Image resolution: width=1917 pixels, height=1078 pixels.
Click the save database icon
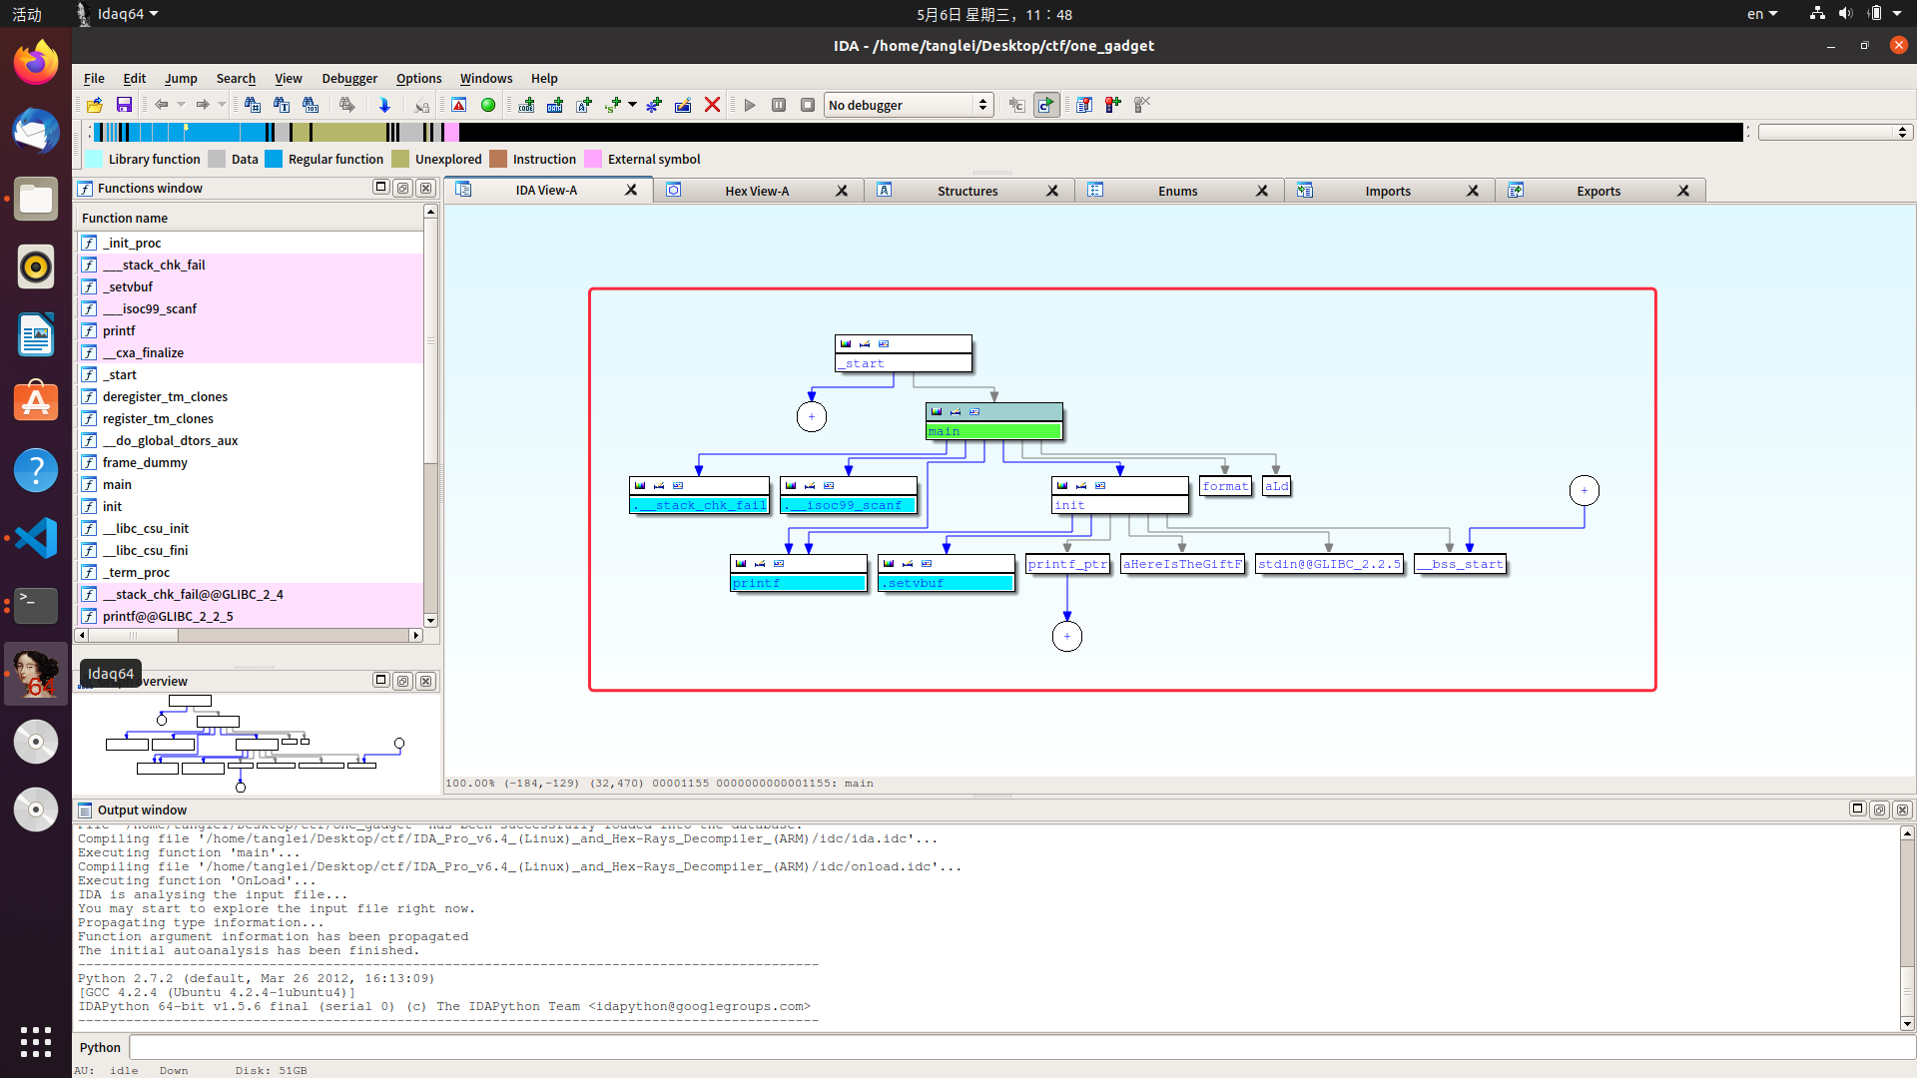tap(124, 105)
